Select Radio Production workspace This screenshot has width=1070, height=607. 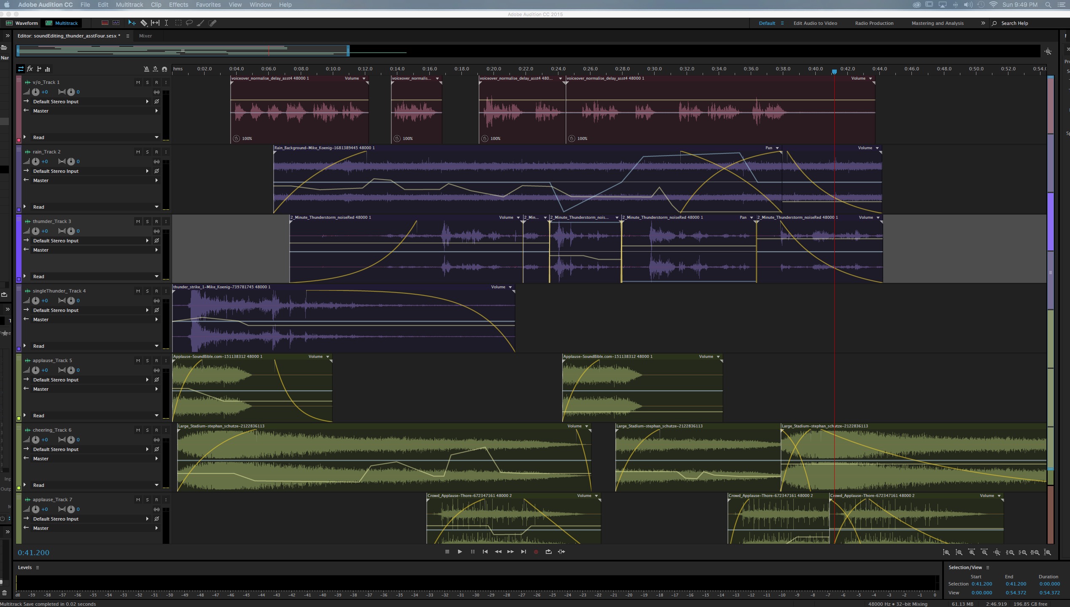[874, 23]
